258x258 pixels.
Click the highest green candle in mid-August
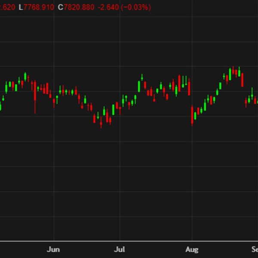tap(230, 74)
